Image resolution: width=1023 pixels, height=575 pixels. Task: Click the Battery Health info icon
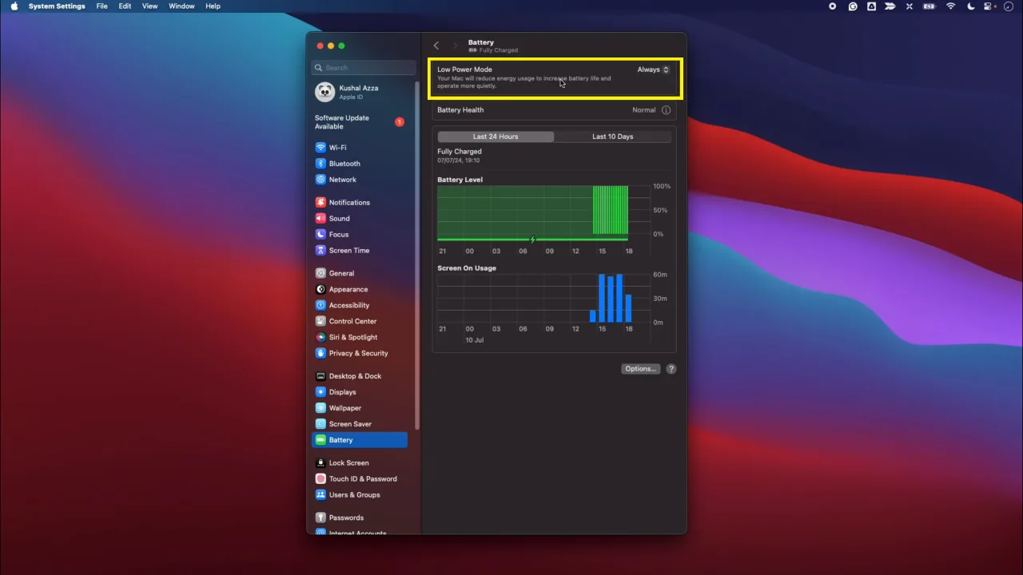tap(666, 109)
